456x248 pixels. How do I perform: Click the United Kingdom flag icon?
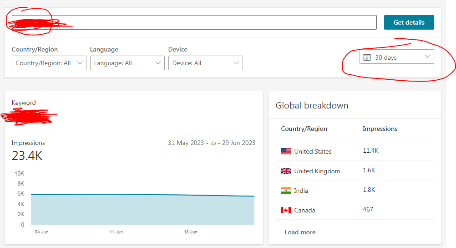286,171
